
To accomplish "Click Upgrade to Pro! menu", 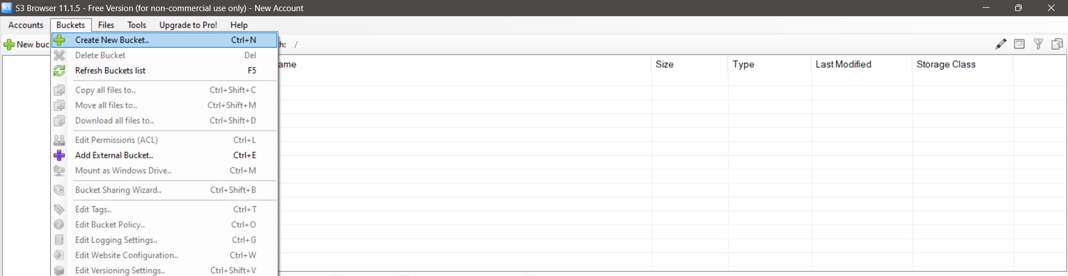I will click(188, 25).
